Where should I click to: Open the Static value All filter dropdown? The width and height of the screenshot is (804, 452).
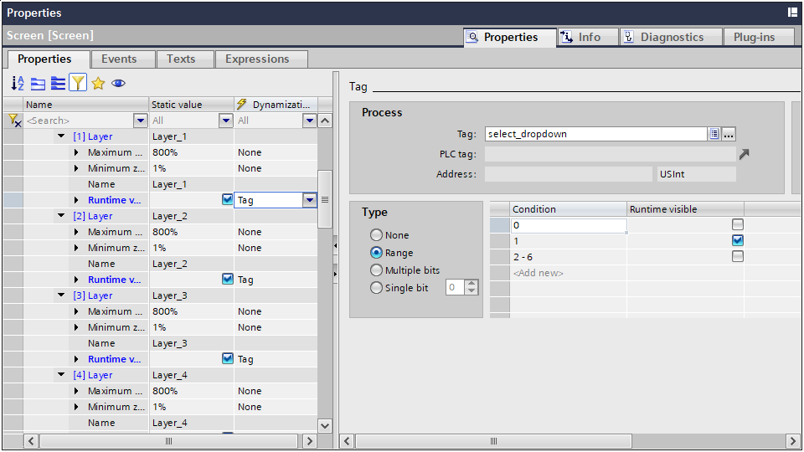225,121
